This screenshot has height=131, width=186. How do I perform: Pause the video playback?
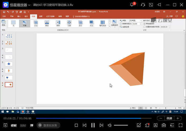coord(93,125)
